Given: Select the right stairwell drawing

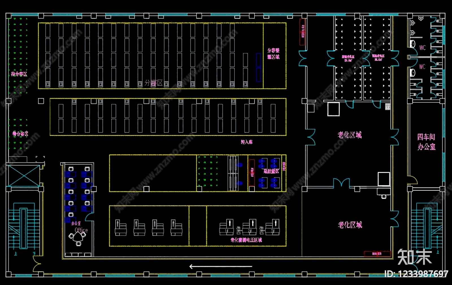Looking at the screenshot, I should pyautogui.click(x=427, y=226).
